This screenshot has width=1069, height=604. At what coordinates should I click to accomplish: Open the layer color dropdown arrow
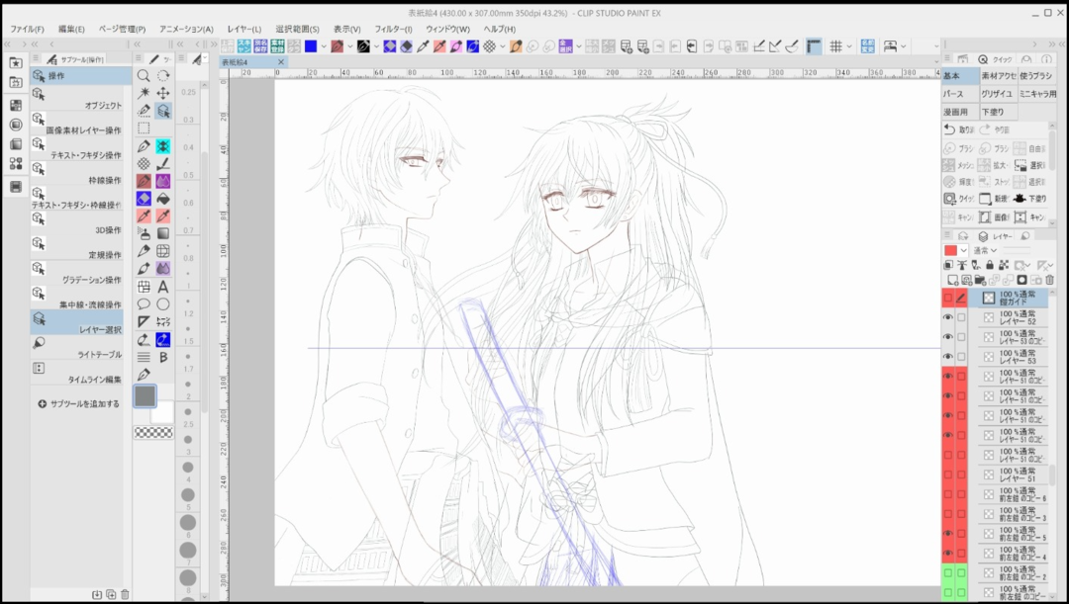coord(964,250)
